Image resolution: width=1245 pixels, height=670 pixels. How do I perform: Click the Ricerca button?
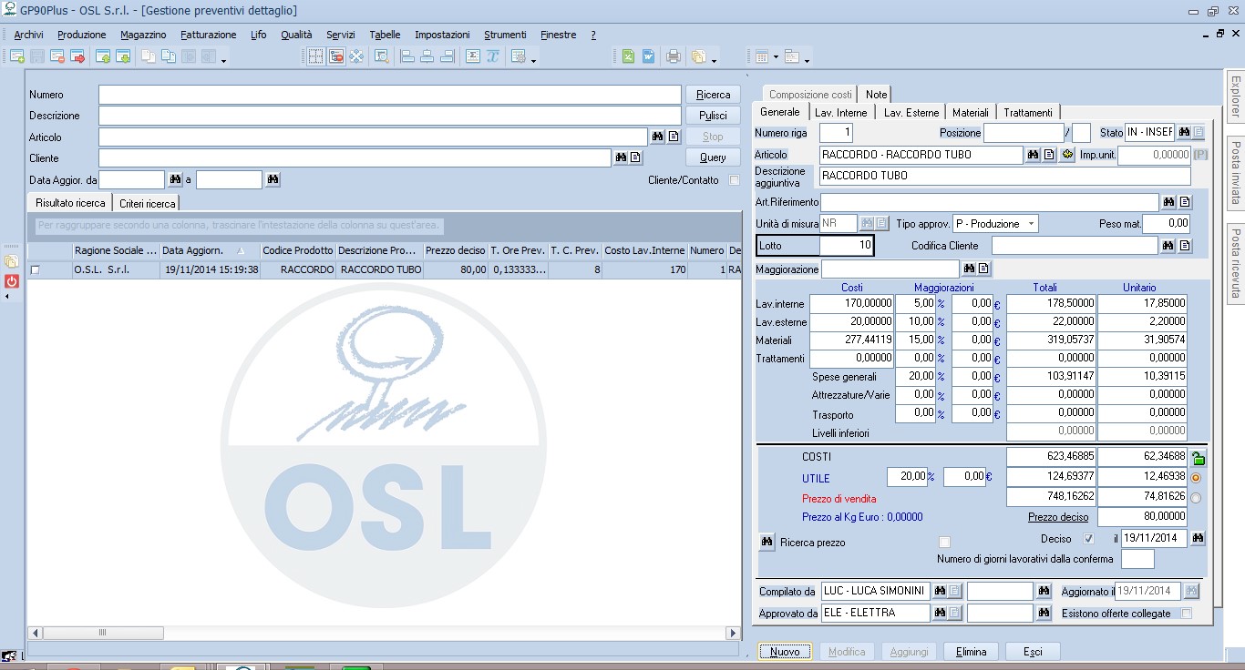714,95
